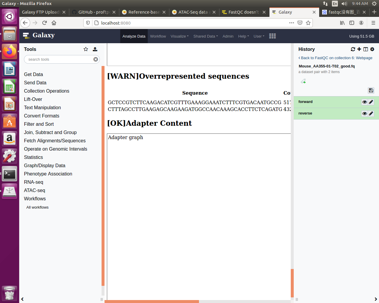Expand the Statistics tool section

click(33, 157)
